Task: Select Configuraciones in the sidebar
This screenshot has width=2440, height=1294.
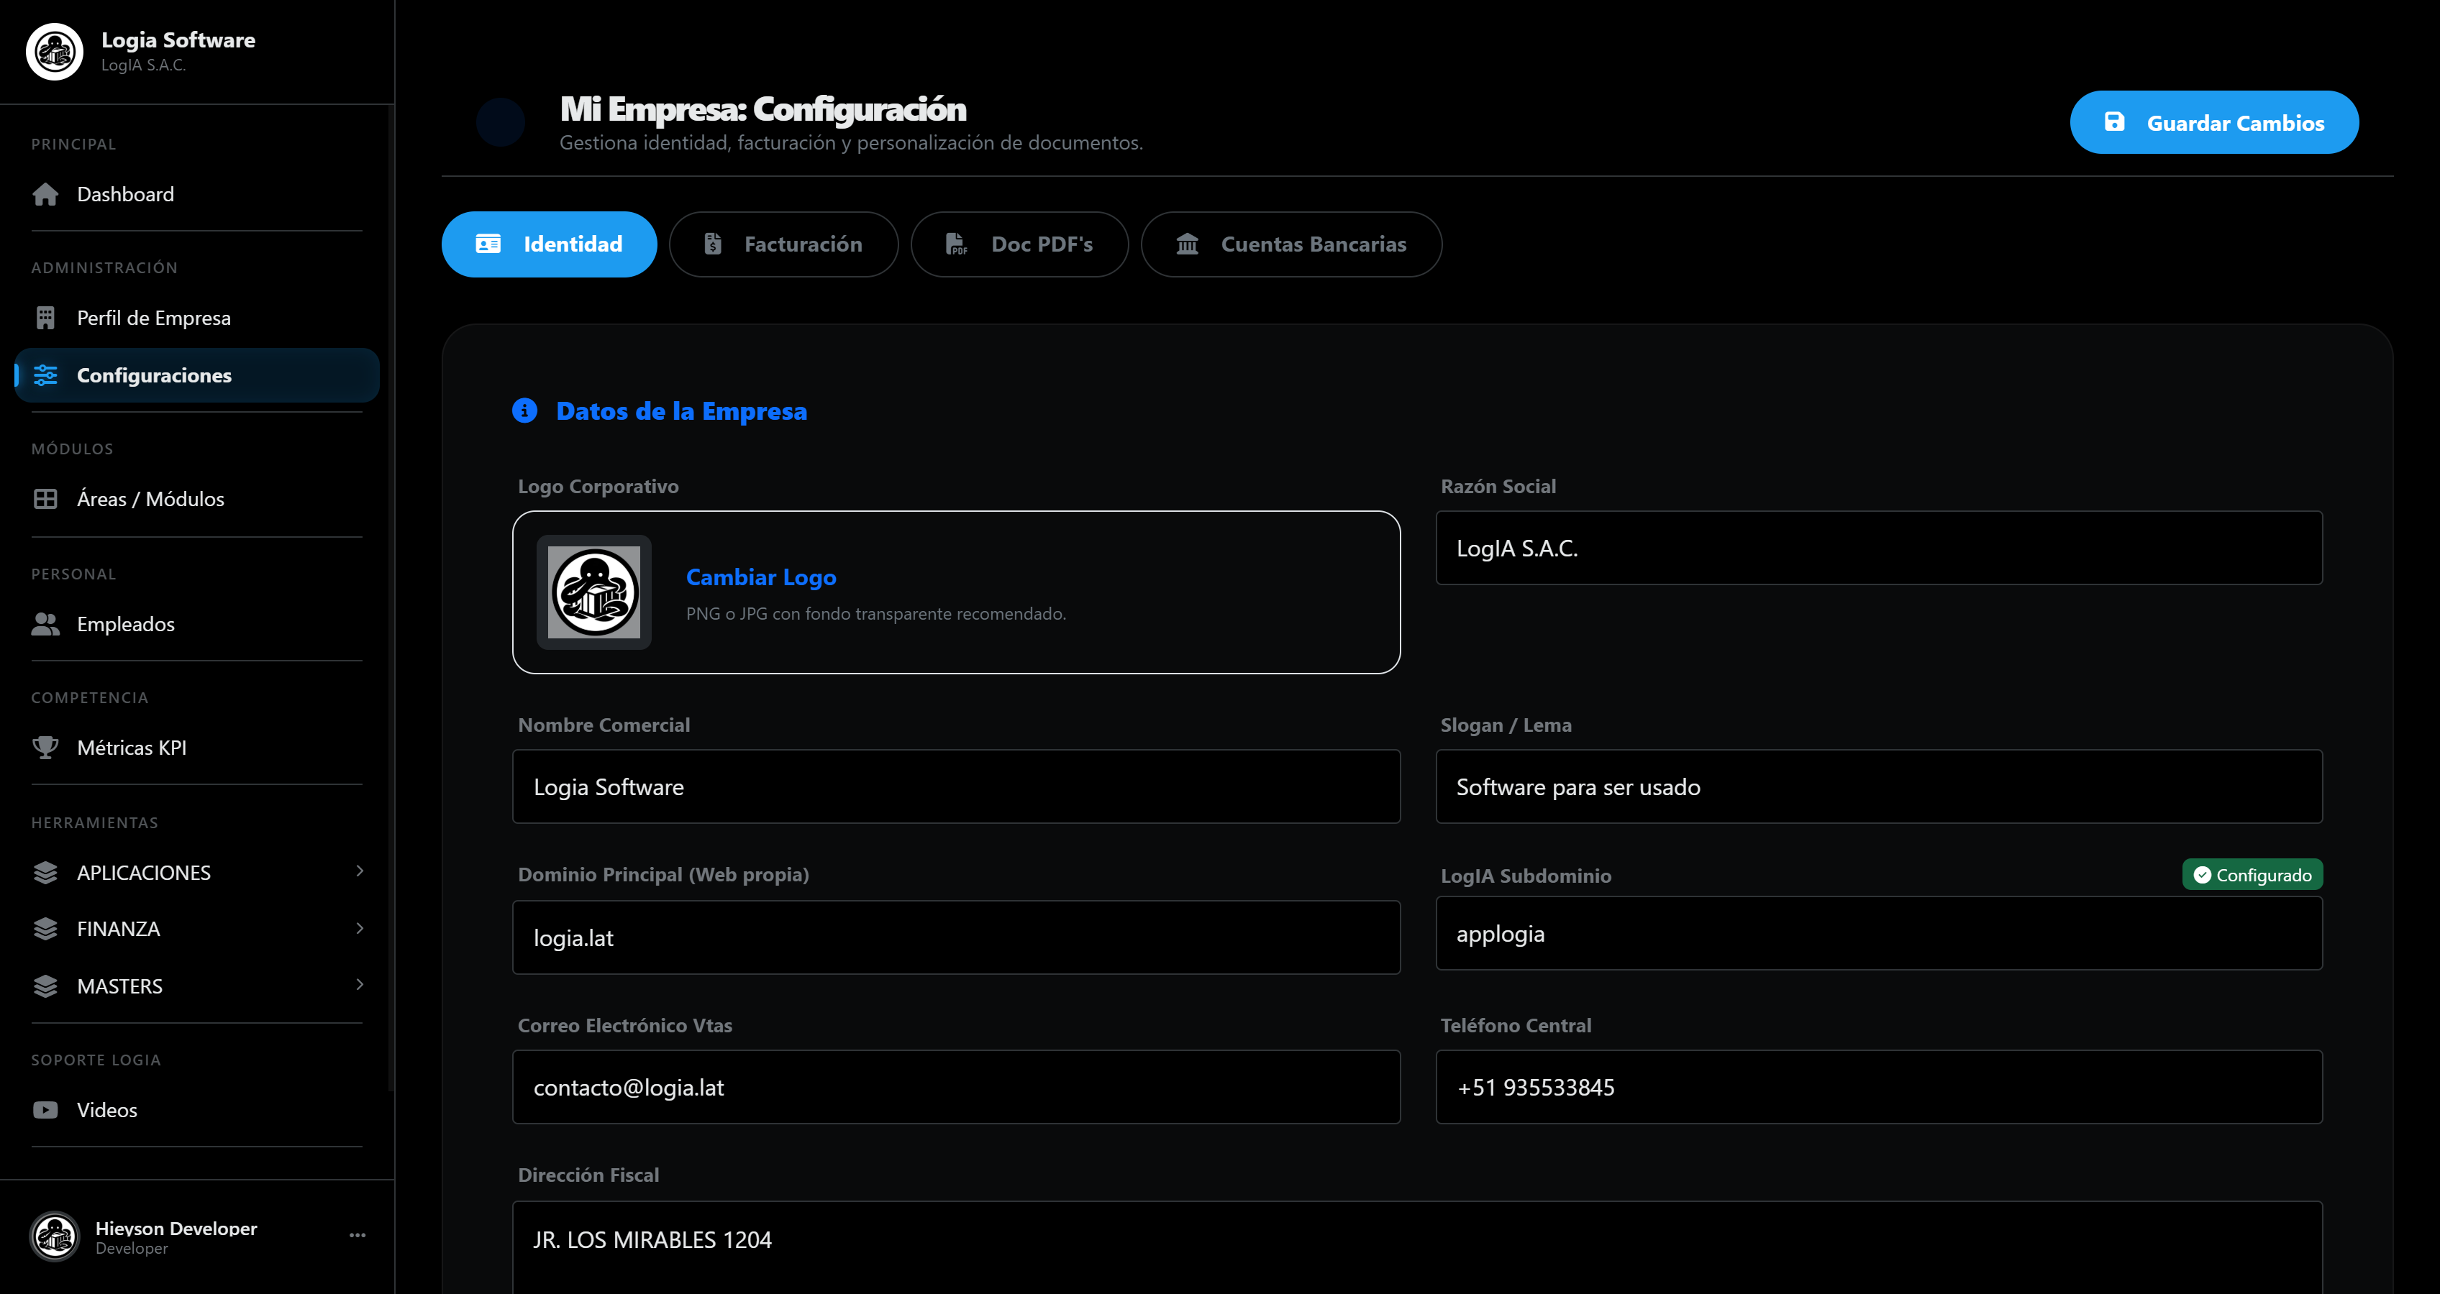Action: tap(197, 375)
